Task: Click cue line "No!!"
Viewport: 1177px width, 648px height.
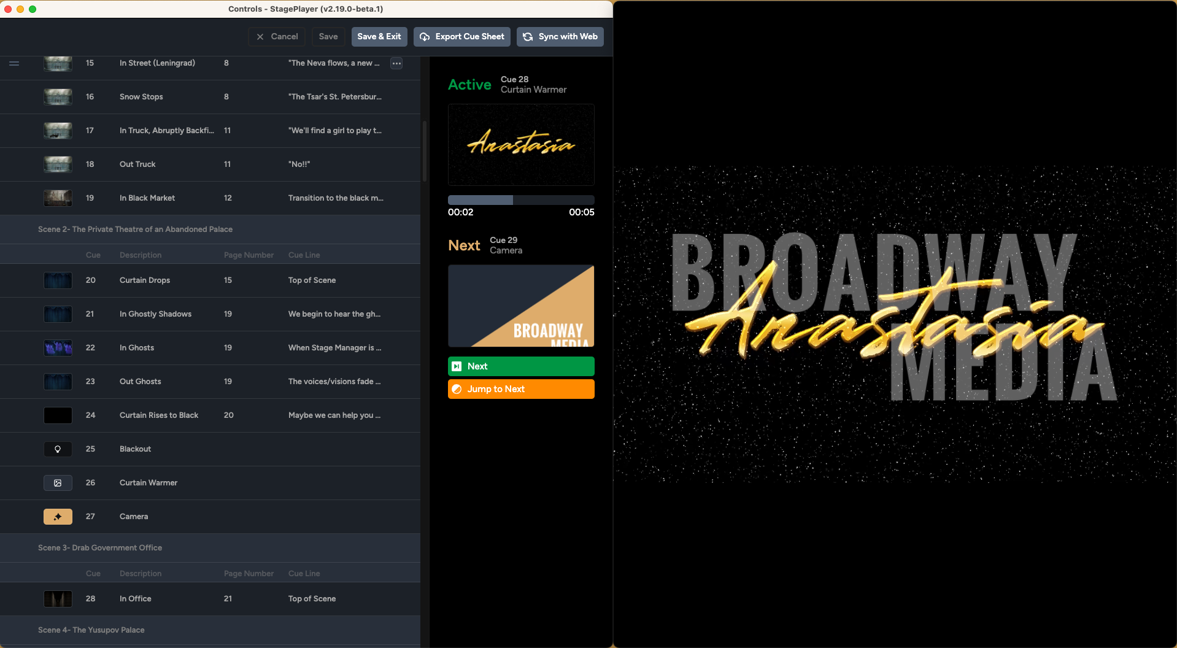Action: click(299, 164)
